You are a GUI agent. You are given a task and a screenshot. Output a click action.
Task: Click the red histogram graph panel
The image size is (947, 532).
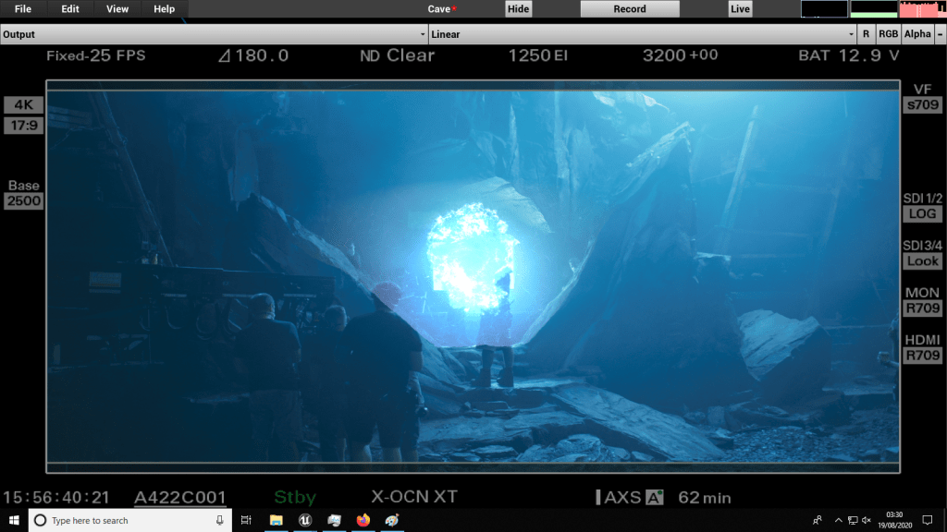pos(921,9)
